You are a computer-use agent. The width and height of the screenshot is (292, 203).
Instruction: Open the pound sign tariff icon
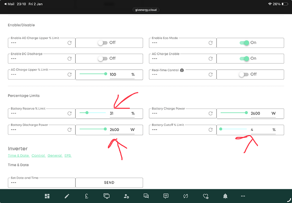(86, 196)
